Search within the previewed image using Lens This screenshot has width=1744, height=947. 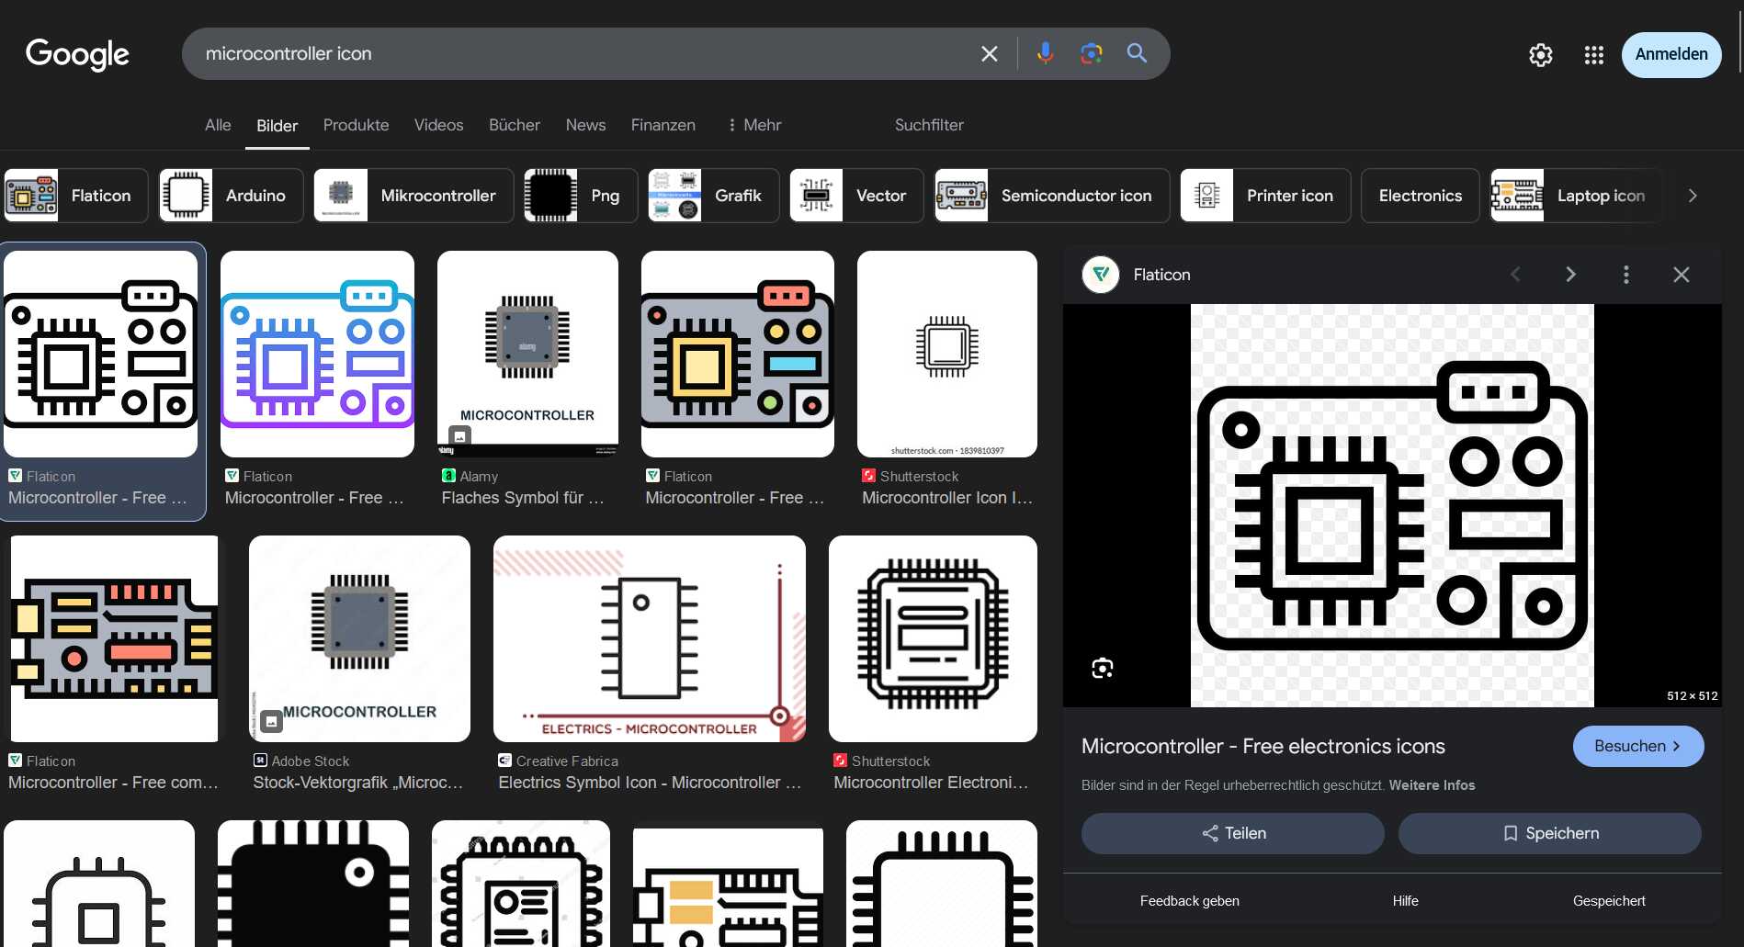point(1101,668)
